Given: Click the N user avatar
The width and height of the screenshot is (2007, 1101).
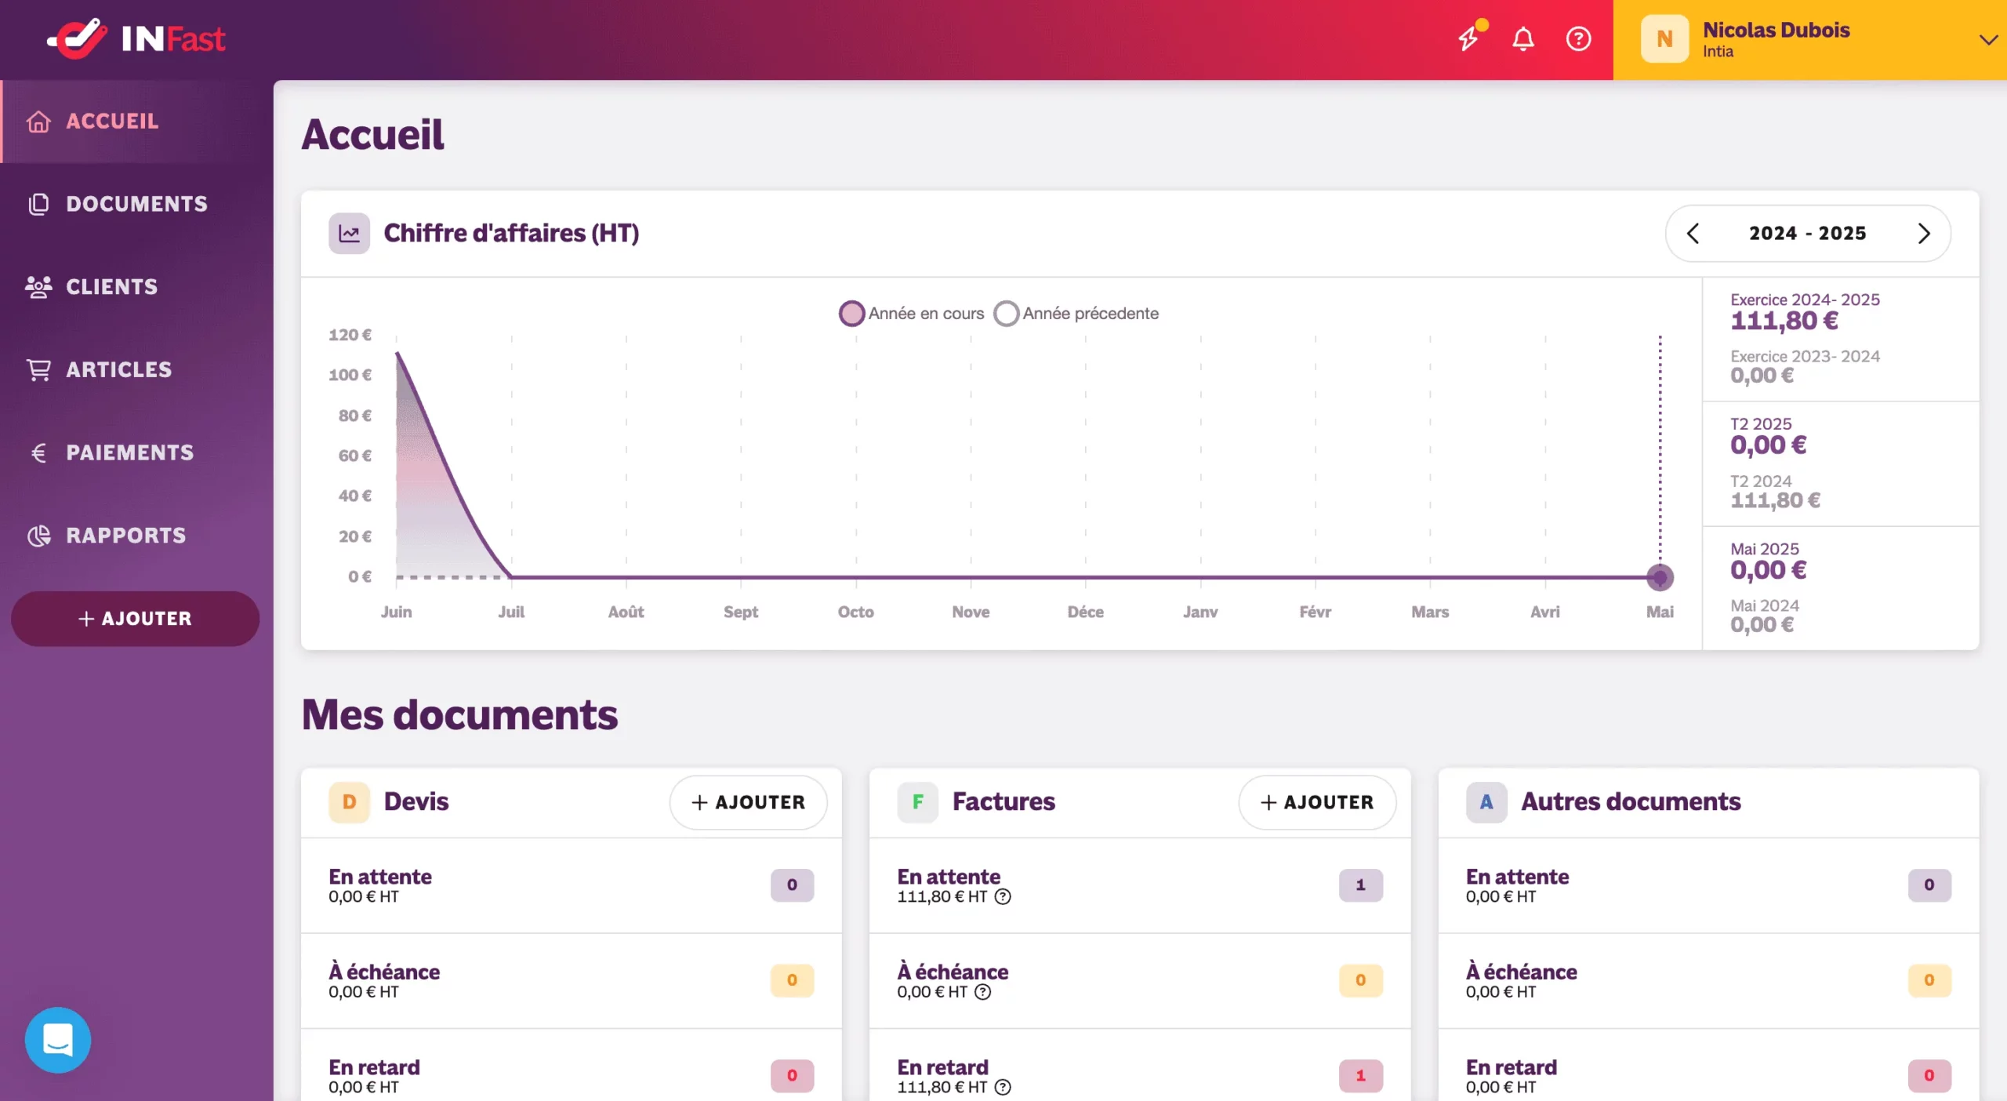Looking at the screenshot, I should [1664, 38].
